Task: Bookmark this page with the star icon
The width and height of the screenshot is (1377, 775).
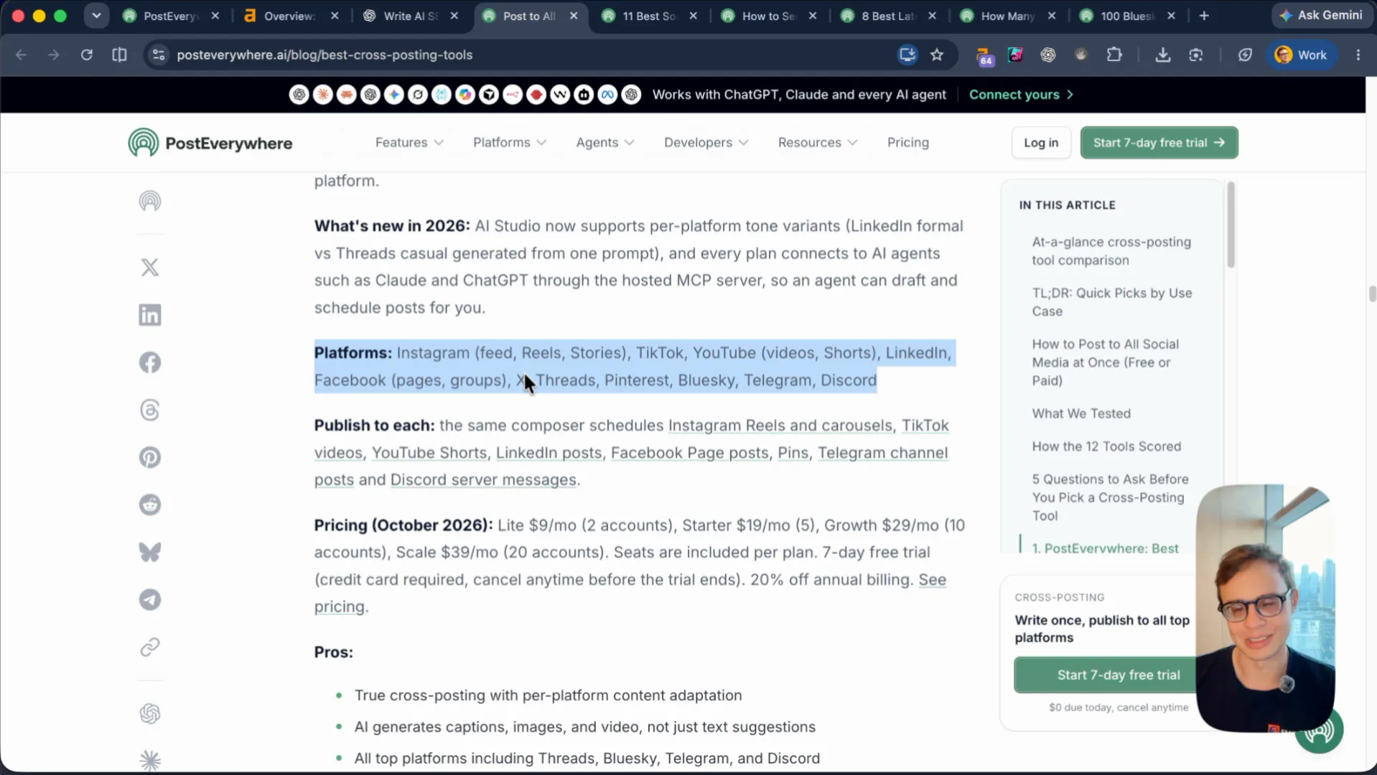Action: 937,55
